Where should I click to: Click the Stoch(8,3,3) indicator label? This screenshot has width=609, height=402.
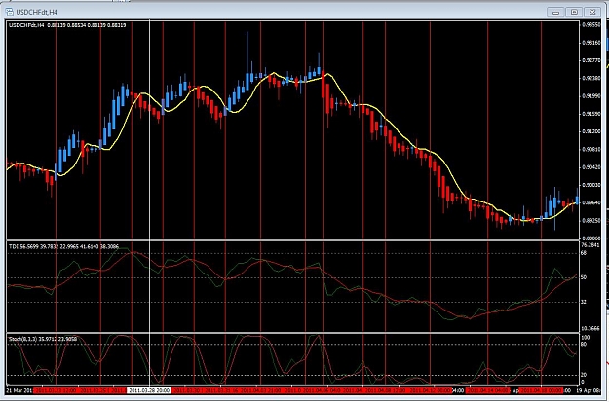[x=43, y=339]
